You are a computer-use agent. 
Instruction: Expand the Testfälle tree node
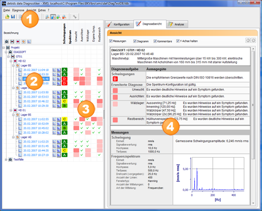pos(7,160)
